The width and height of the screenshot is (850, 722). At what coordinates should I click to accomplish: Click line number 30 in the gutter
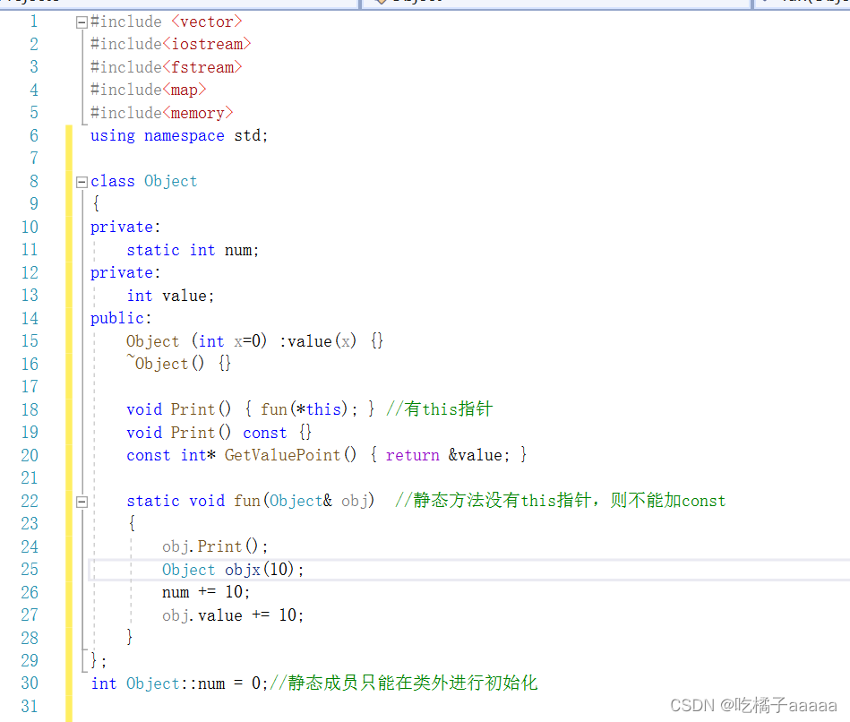30,683
